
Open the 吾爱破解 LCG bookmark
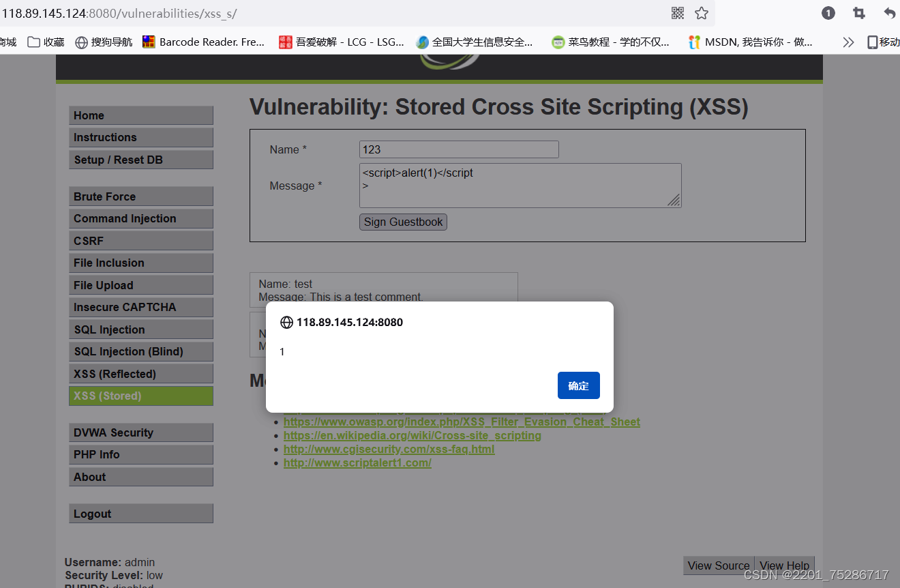click(342, 42)
